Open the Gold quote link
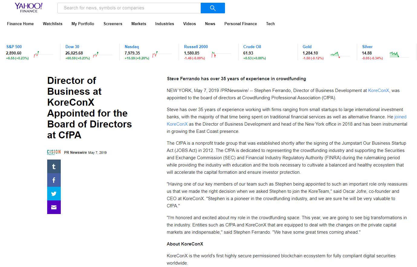 pos(307,47)
